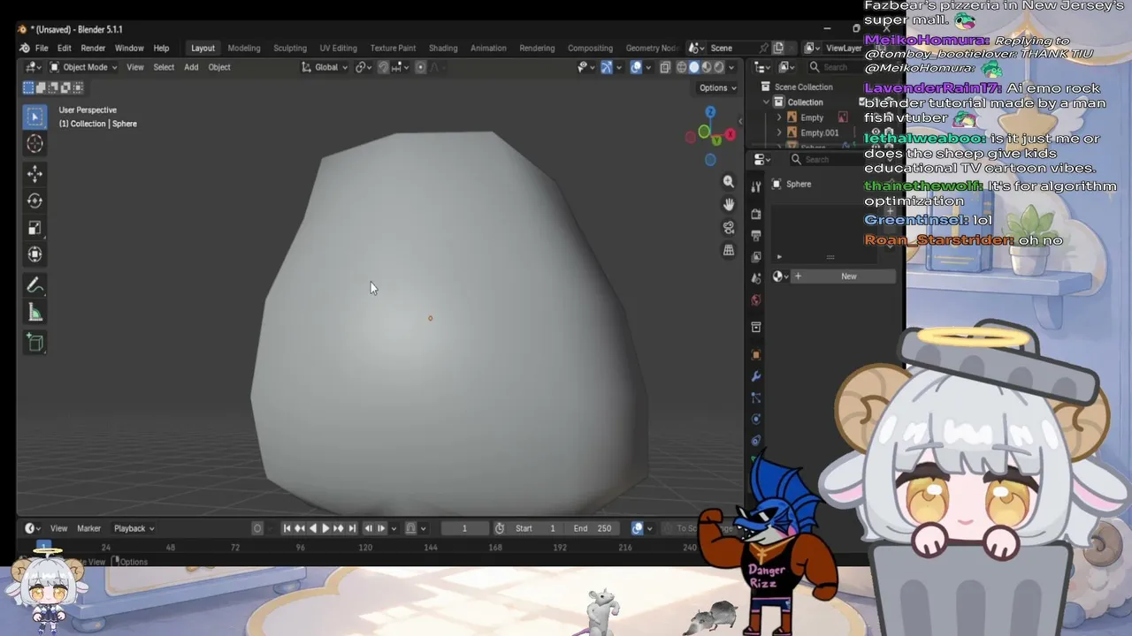
Task: Open the material browse dropdown
Action: point(780,276)
